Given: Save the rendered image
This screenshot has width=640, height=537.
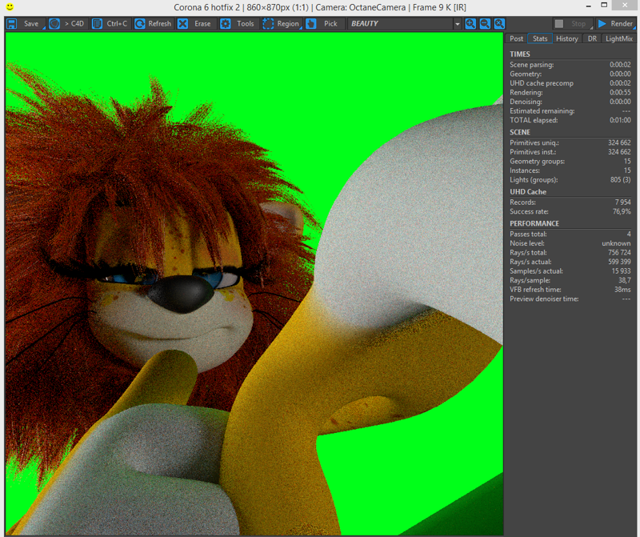Looking at the screenshot, I should pyautogui.click(x=26, y=24).
